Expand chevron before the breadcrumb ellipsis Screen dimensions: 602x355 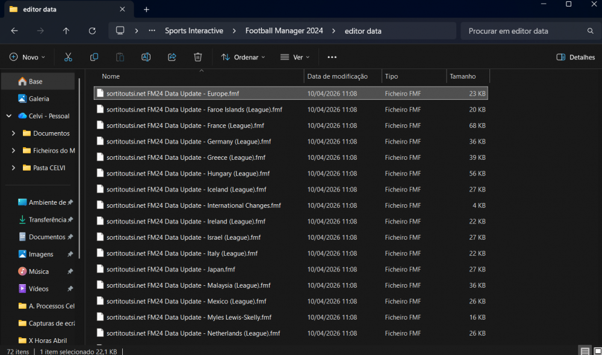pyautogui.click(x=136, y=31)
